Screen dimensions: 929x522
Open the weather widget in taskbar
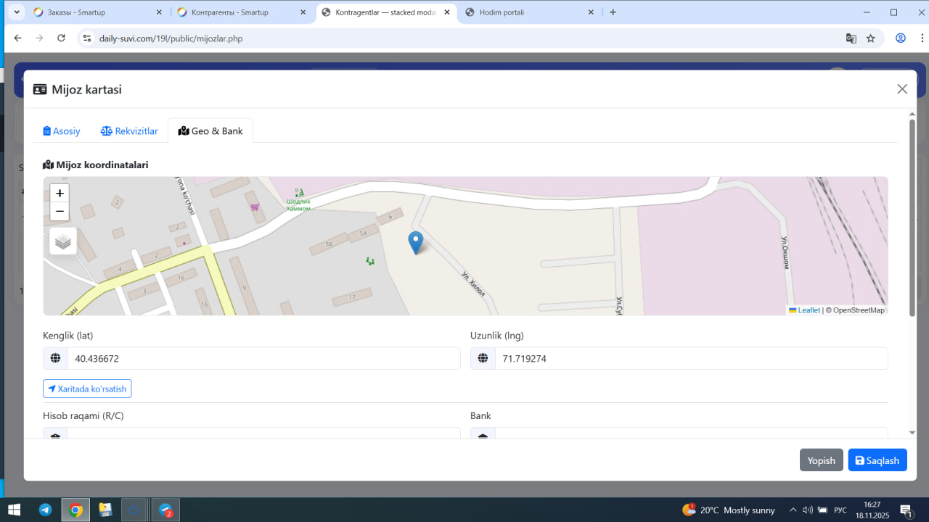click(729, 510)
